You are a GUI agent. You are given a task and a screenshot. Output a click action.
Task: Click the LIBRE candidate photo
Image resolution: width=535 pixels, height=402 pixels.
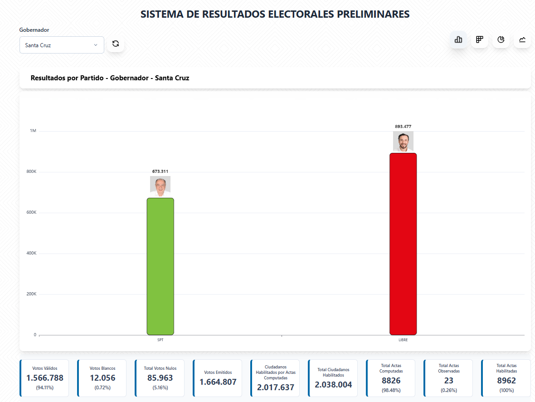[403, 141]
